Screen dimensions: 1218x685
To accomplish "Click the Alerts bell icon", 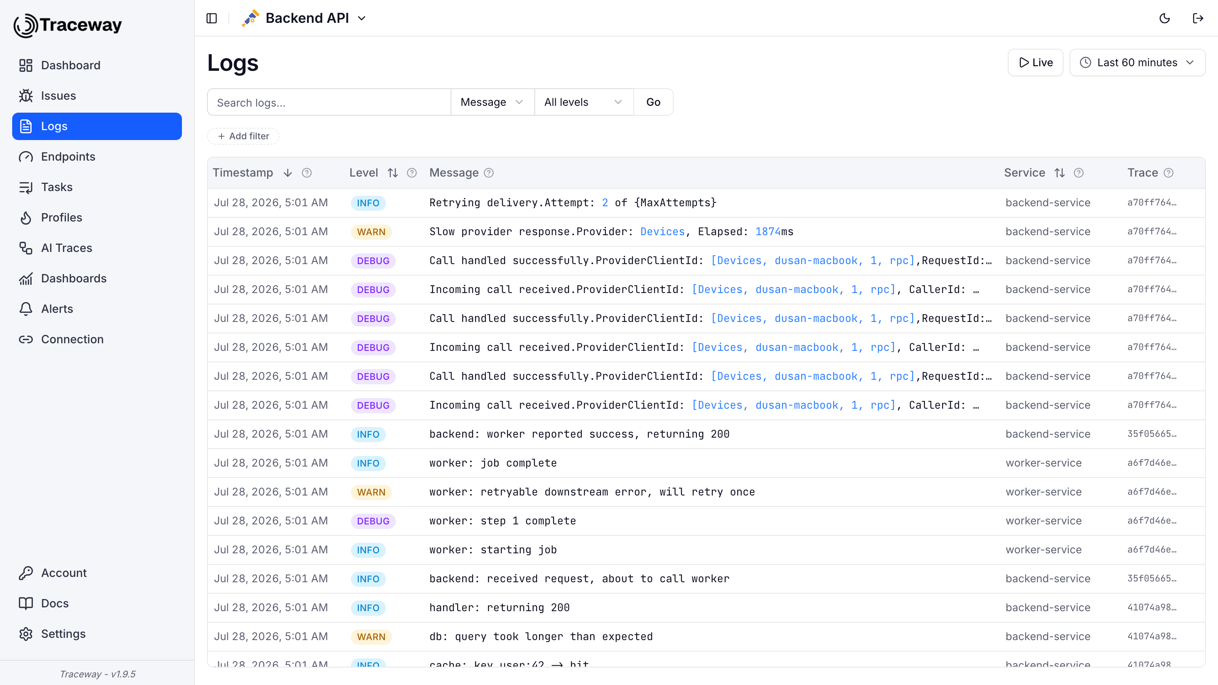I will (x=26, y=309).
